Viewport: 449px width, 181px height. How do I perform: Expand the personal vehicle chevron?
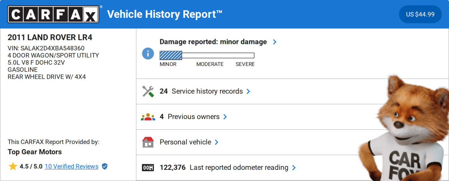[x=217, y=142]
